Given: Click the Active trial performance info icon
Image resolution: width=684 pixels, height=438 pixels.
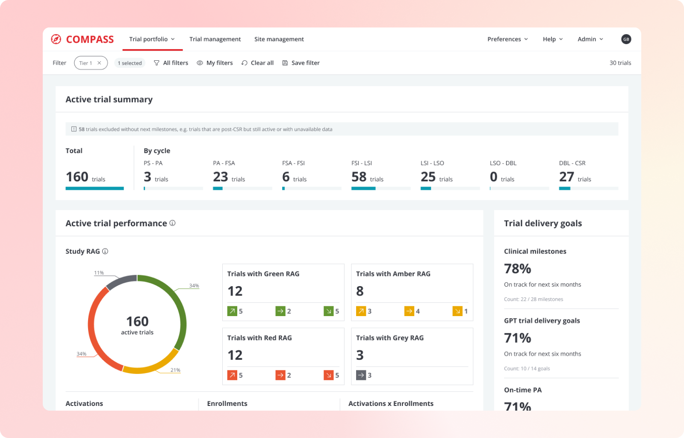Looking at the screenshot, I should 172,223.
